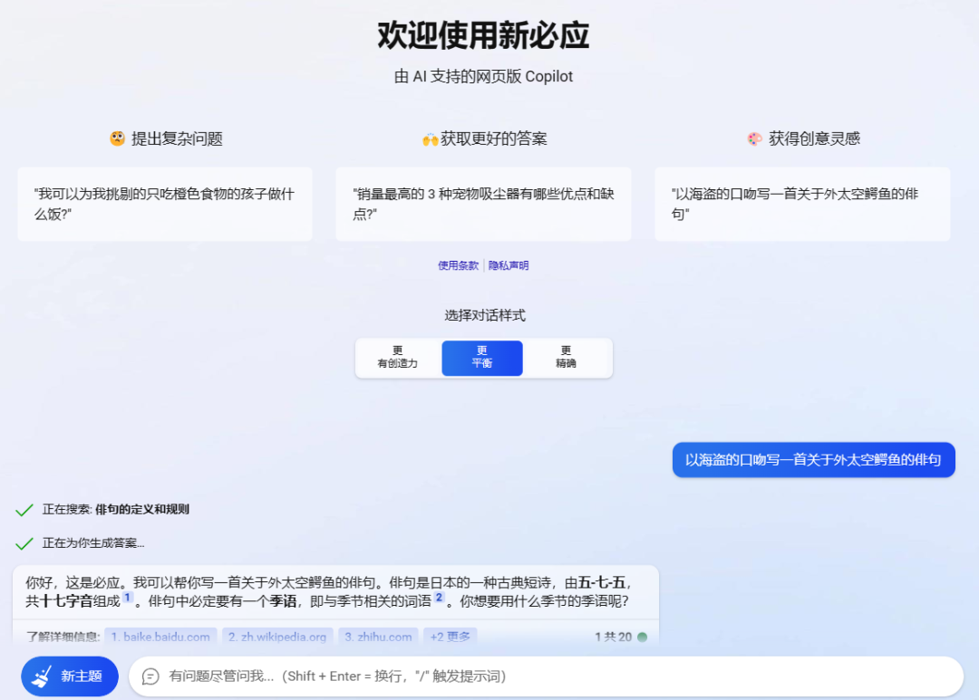Screen dimensions: 979x700
Task: Click bold 季语 word in the answer
Action: tap(283, 601)
